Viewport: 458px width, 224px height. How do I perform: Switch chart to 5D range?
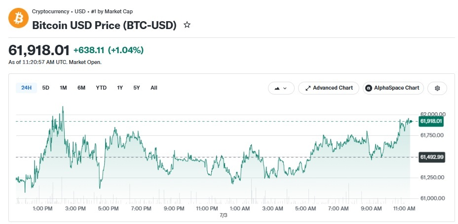pyautogui.click(x=46, y=88)
